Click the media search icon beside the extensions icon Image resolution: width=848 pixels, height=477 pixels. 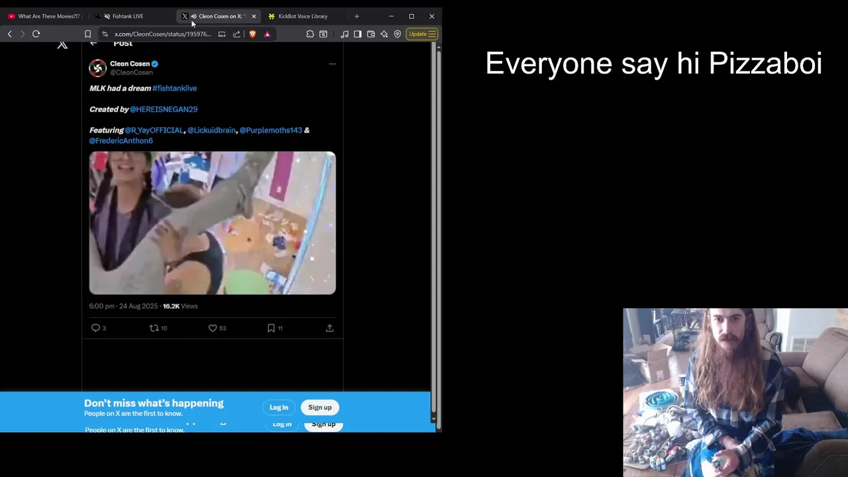323,34
